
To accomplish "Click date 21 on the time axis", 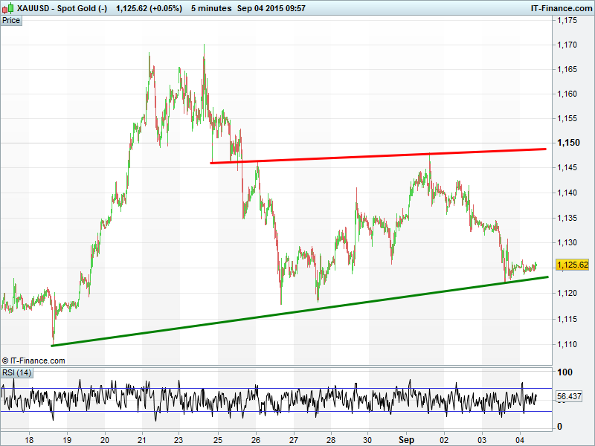I will [141, 439].
